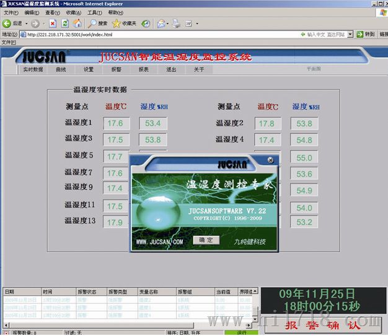The image size is (388, 336).
Task: Click the 报警确认 button
Action: pos(323,325)
